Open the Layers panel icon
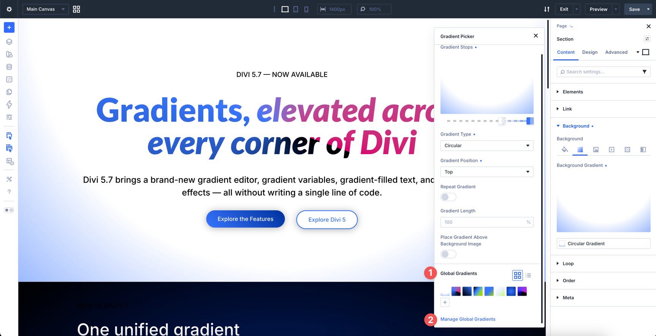The width and height of the screenshot is (656, 336). pyautogui.click(x=9, y=42)
